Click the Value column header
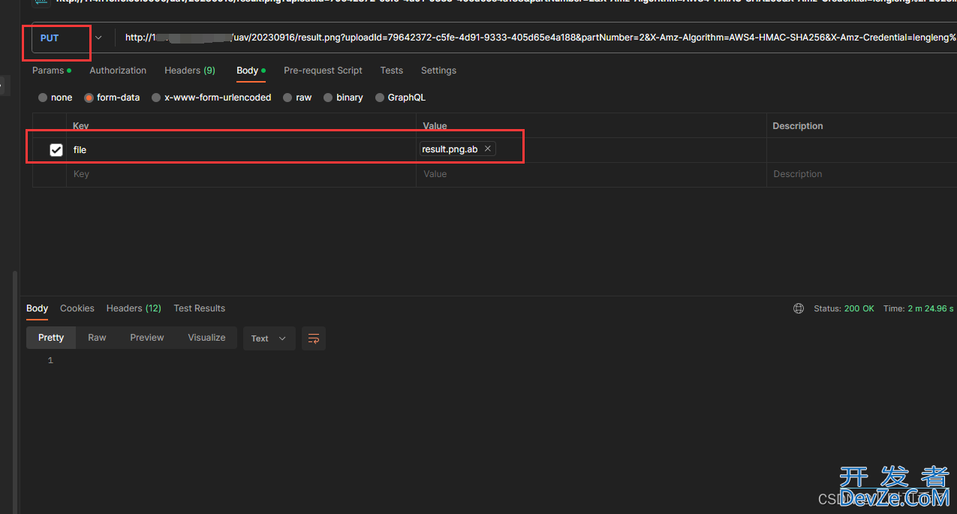The height and width of the screenshot is (514, 957). pos(435,126)
